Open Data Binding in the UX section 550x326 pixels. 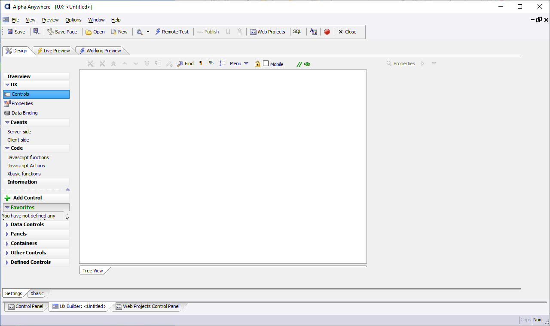point(21,113)
